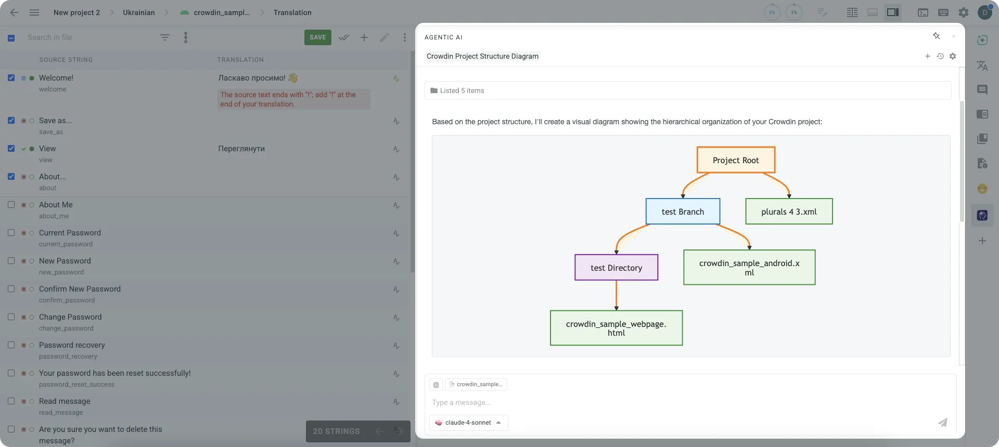The image size is (999, 447).
Task: Uncheck the 'Welcome!' string checkbox
Action: point(11,78)
